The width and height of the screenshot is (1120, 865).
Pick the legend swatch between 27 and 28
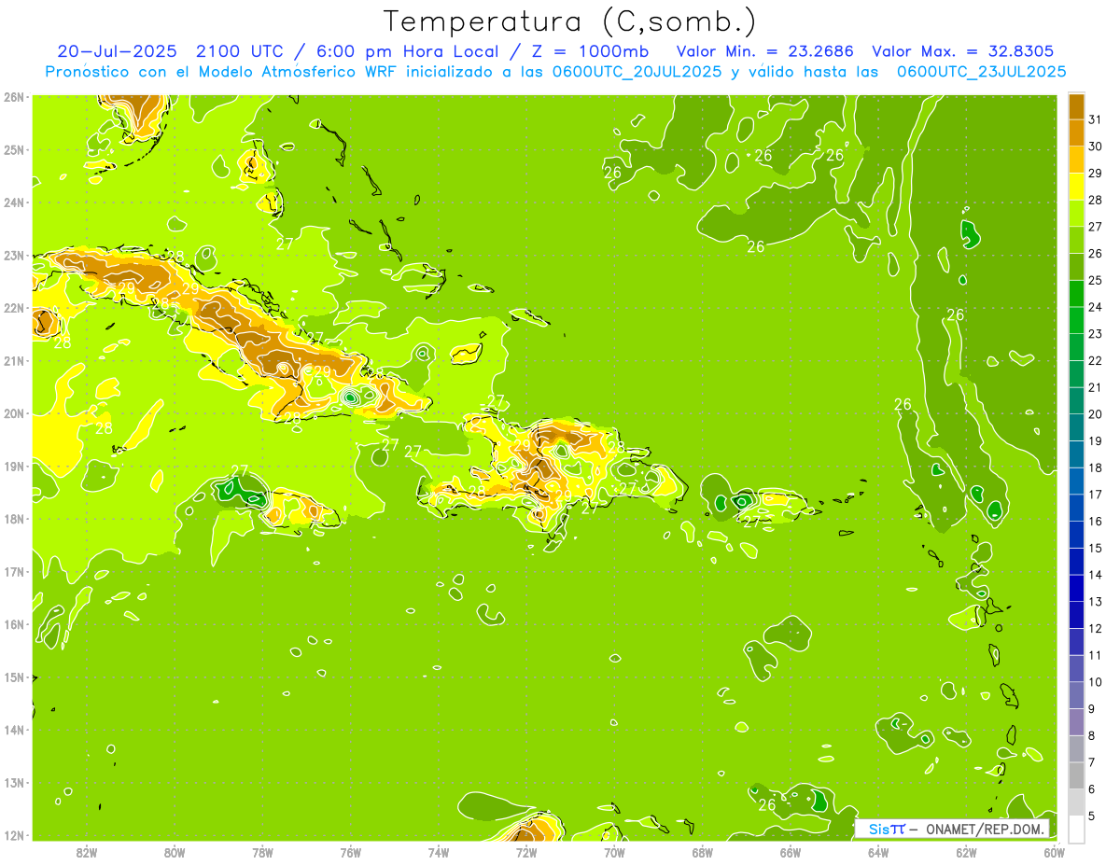[1076, 213]
